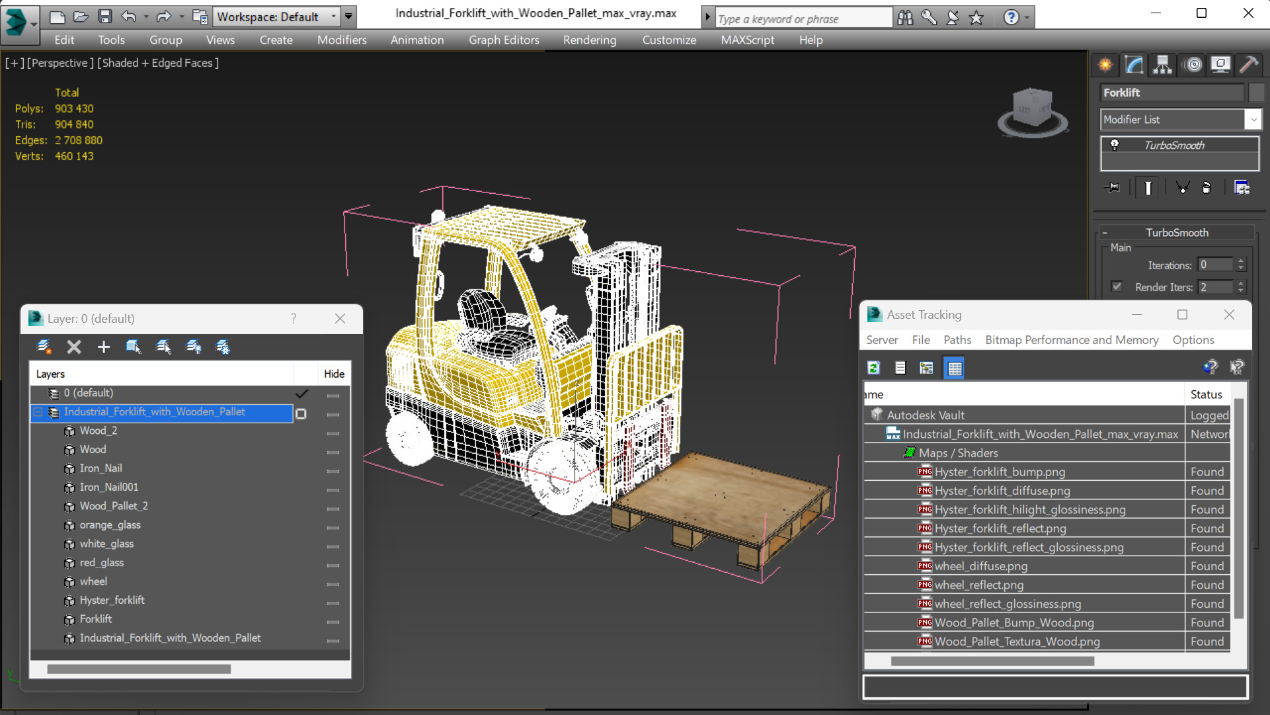Open the Motion panel tab

coord(1193,64)
